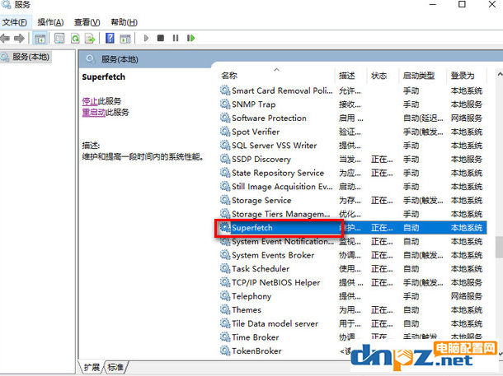Select the Storage Service row
The image size is (503, 376).
[353, 200]
